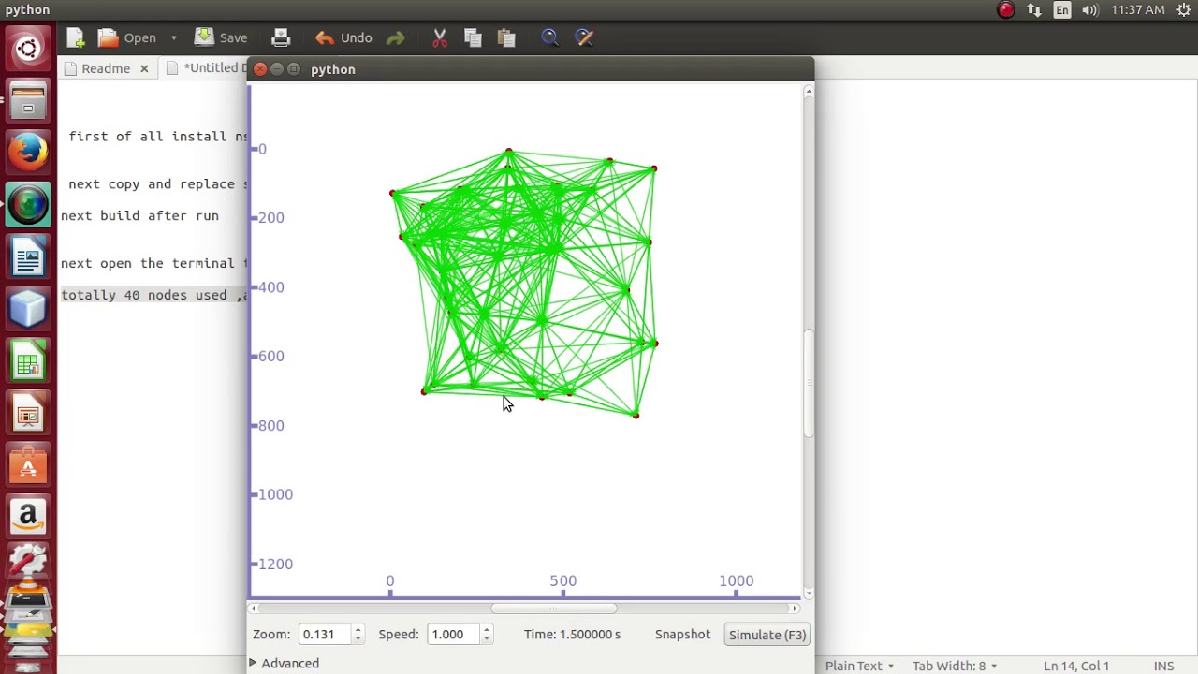The width and height of the screenshot is (1198, 674).
Task: Open the En keyboard layout indicator
Action: coord(1062,10)
